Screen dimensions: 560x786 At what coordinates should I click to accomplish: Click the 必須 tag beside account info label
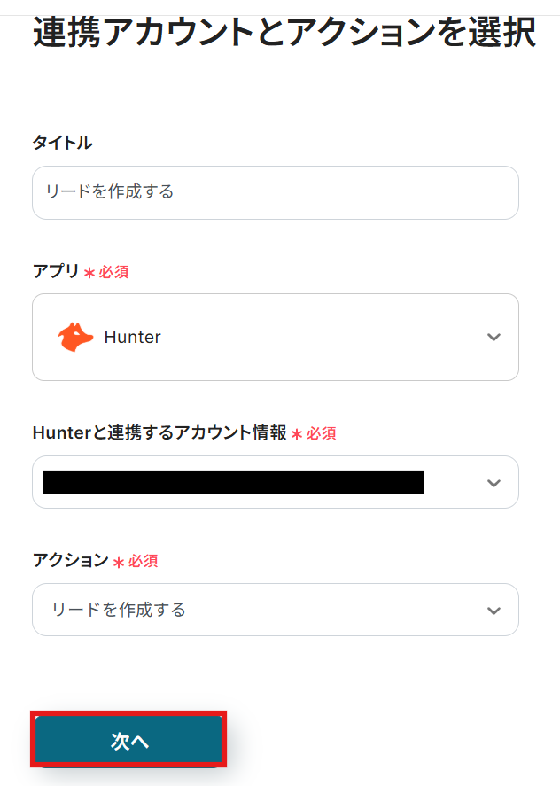(x=322, y=434)
